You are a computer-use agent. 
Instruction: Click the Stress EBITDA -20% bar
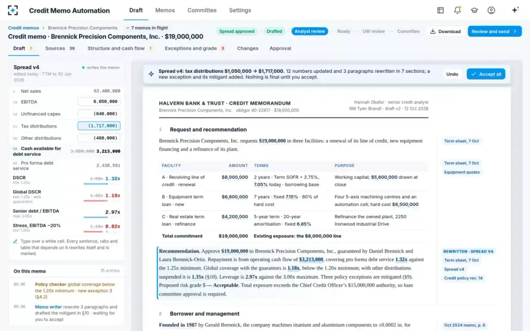click(102, 231)
